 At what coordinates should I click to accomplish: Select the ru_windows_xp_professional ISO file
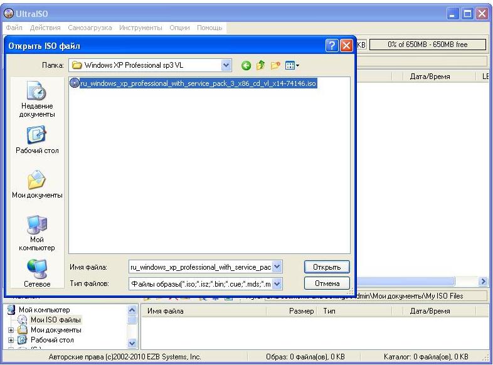(193, 83)
